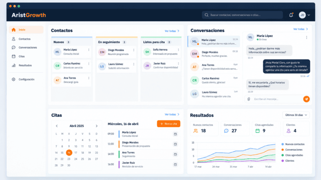321x180 pixels.
Task: Select Diego Morales conversation in the list
Action: (x=214, y=54)
